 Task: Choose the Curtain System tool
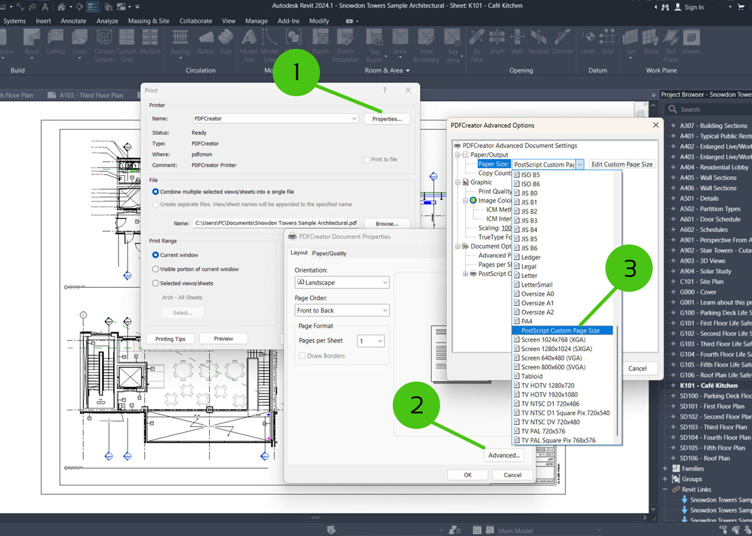pos(104,45)
